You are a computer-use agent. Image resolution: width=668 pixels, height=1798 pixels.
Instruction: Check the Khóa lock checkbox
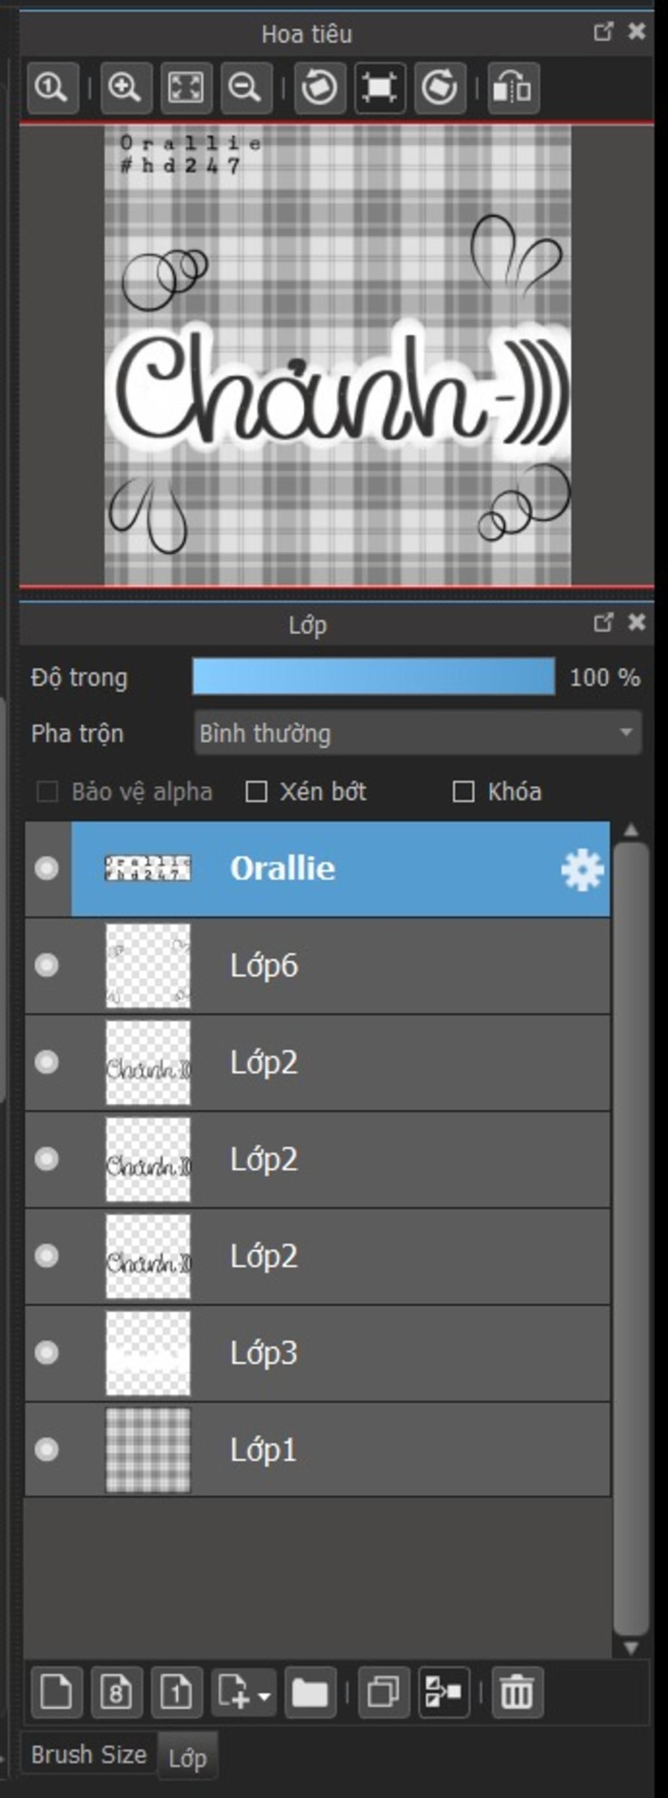(x=464, y=791)
